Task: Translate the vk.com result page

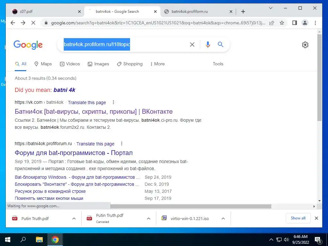Action: (87, 102)
